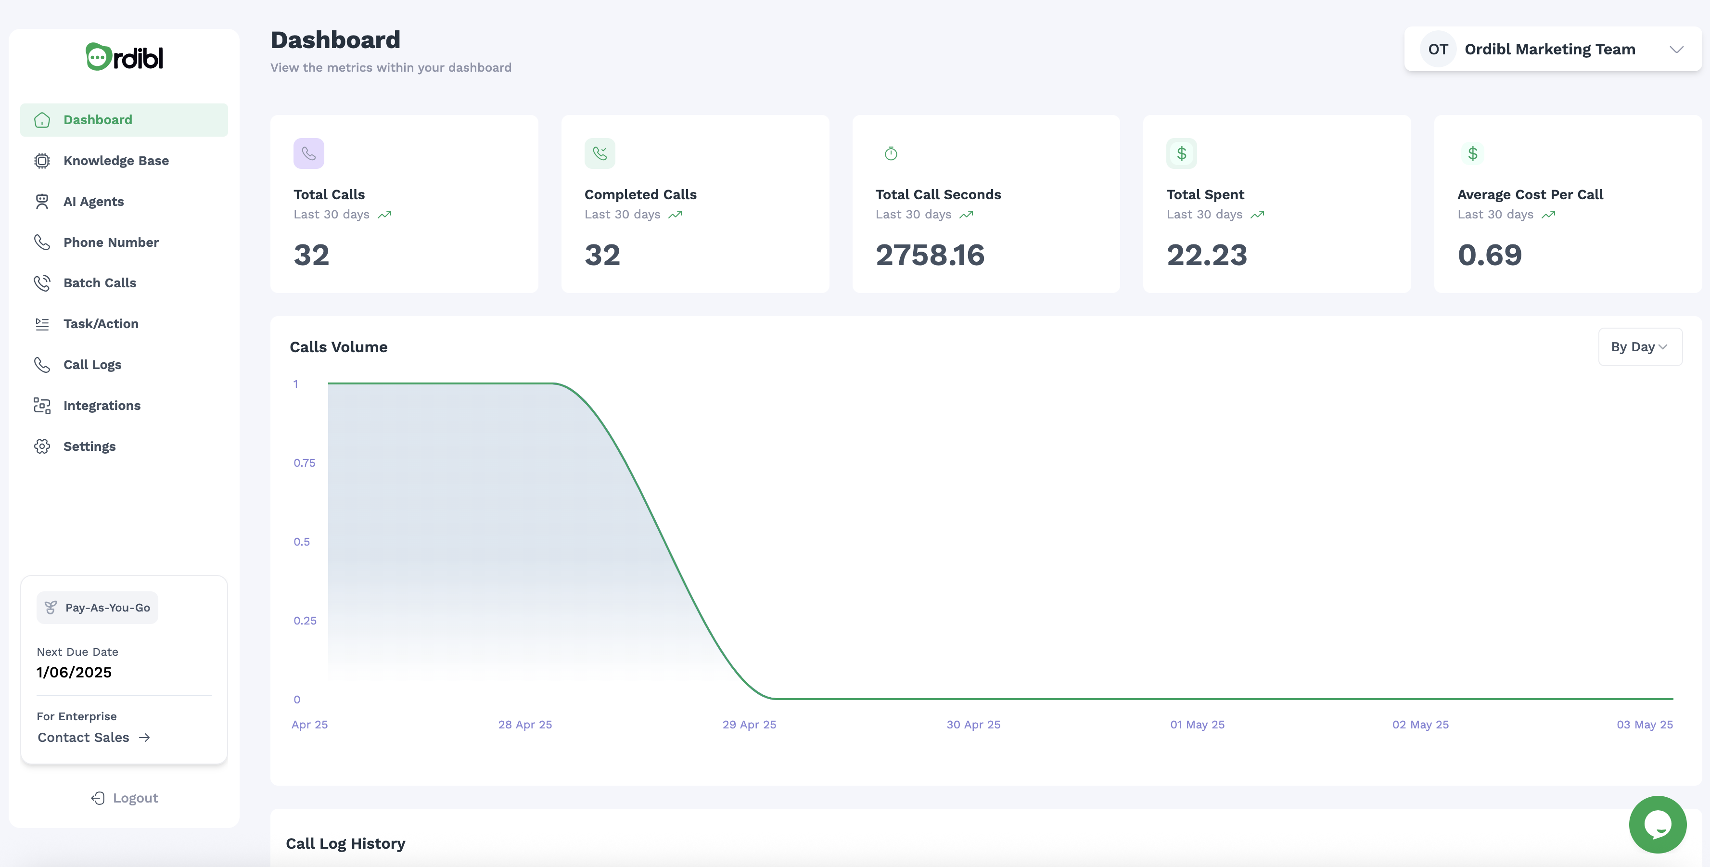Click the OT avatar in team selector

click(1438, 50)
